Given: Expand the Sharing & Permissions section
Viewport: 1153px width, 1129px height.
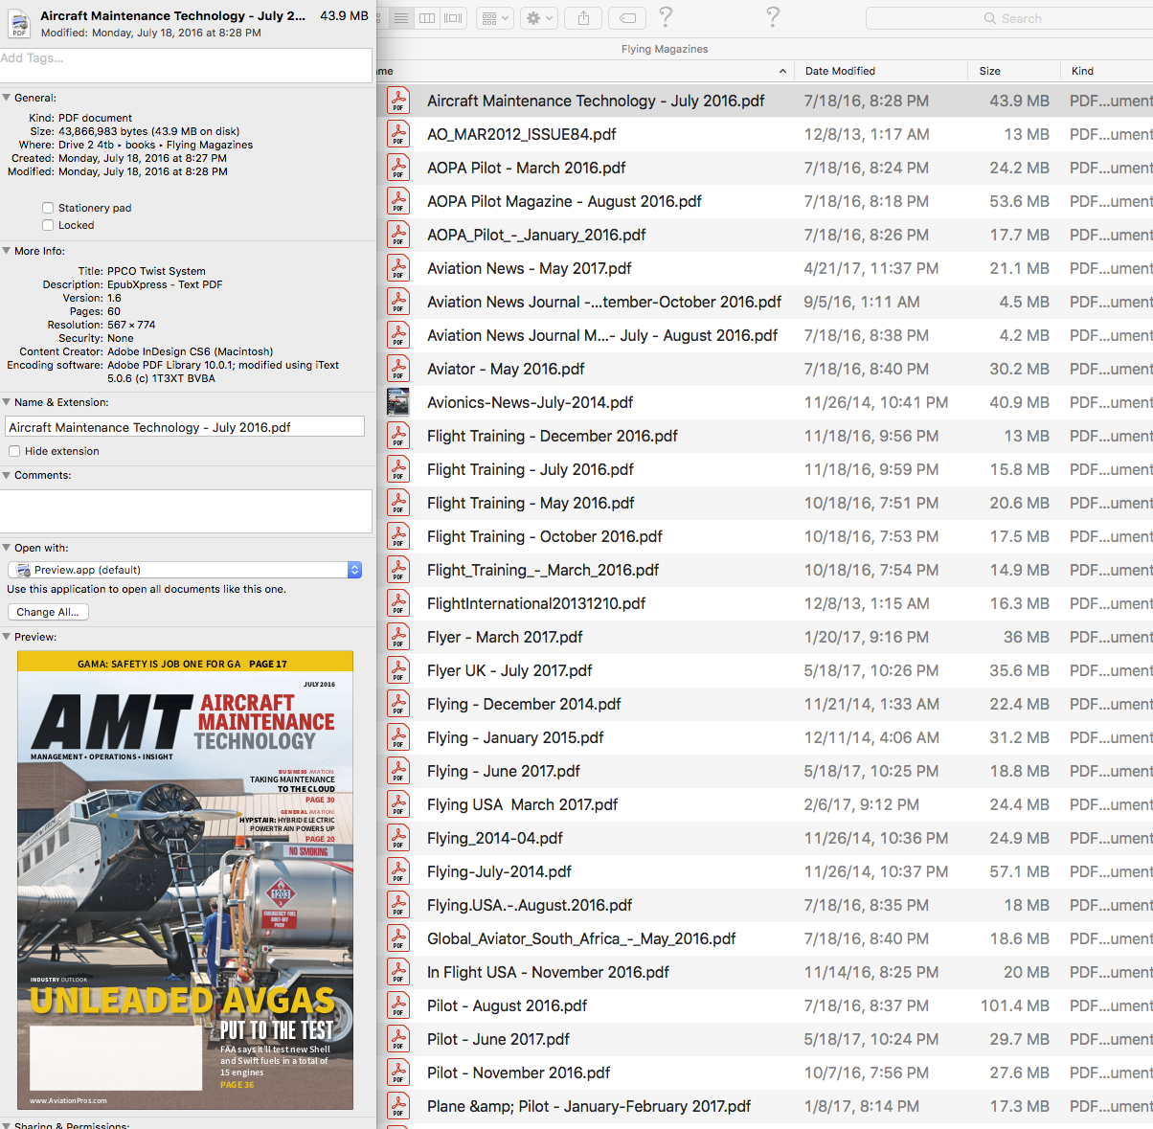Looking at the screenshot, I should [7, 1125].
